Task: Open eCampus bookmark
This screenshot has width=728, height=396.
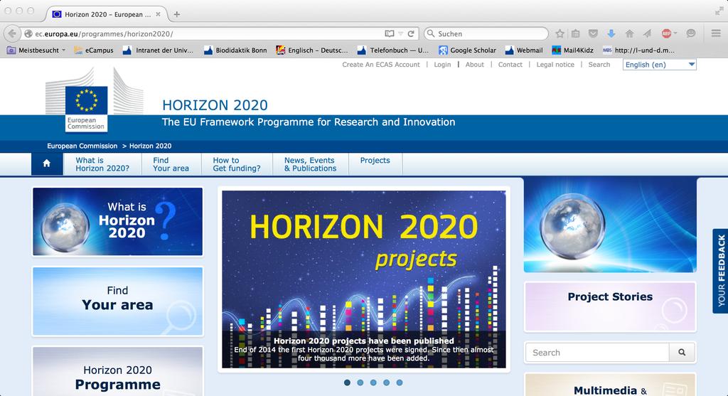Action: (94, 50)
